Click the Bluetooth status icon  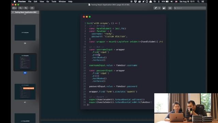click(x=159, y=1)
